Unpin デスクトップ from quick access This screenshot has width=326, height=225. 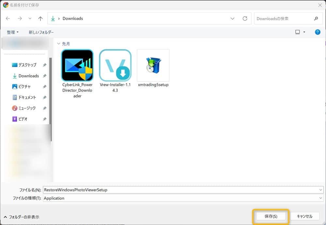coord(45,65)
